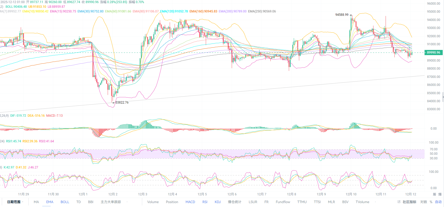Expand the collapsed right side panel handle
The height and width of the screenshot is (207, 444).
pyautogui.click(x=443, y=97)
